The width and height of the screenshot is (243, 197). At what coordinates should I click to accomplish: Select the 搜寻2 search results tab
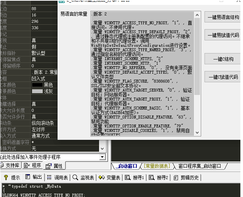(x=159, y=177)
